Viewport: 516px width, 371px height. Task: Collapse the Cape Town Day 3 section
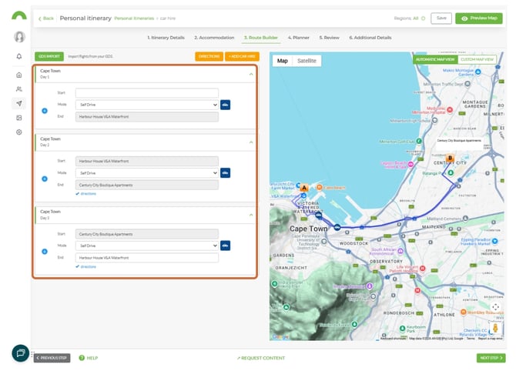pos(251,215)
